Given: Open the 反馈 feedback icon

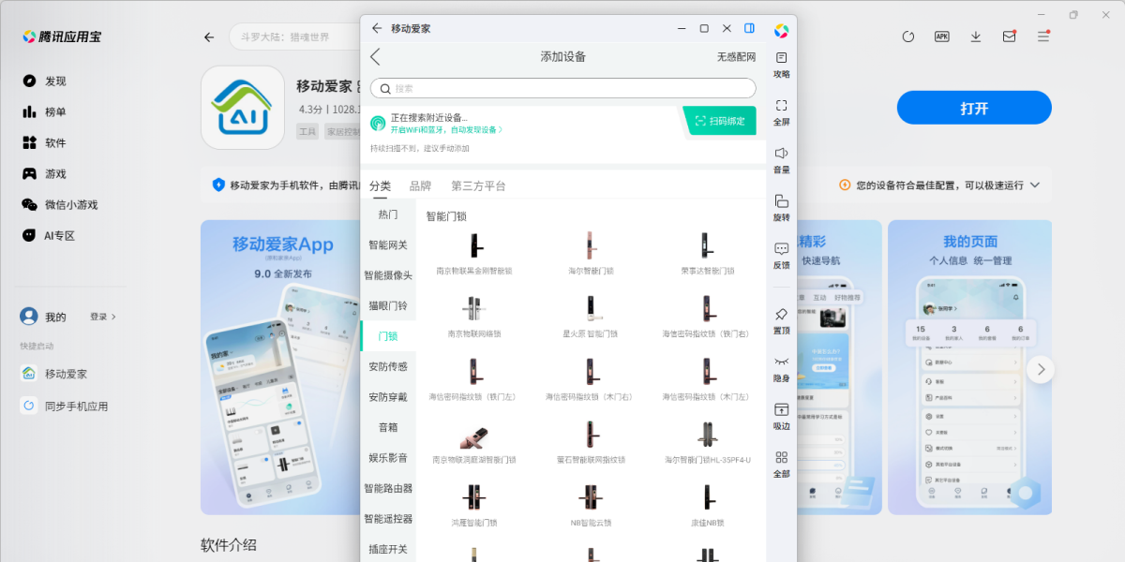Looking at the screenshot, I should point(781,249).
